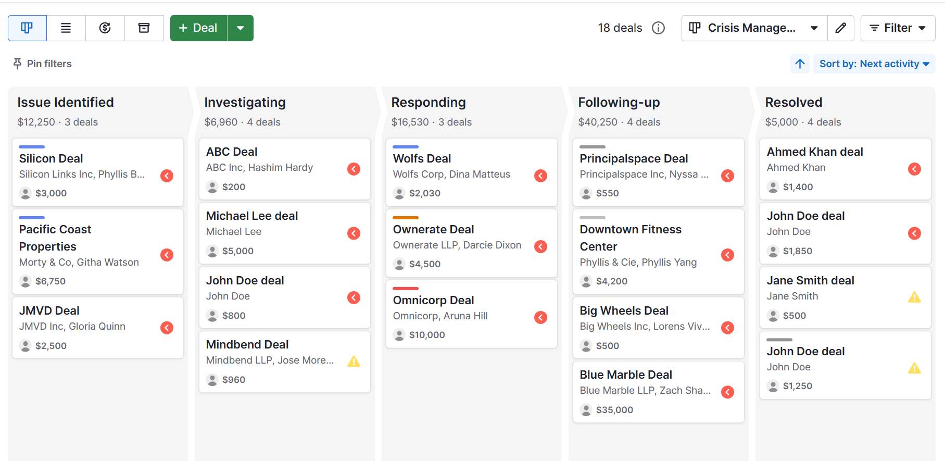Click the edit pipeline pencil icon
This screenshot has height=461, width=945.
[x=840, y=28]
